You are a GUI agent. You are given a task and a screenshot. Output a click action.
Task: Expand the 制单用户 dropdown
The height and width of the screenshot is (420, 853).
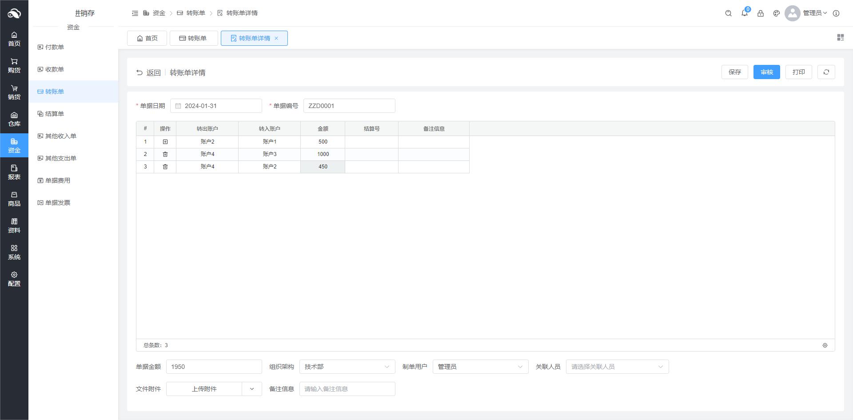480,367
